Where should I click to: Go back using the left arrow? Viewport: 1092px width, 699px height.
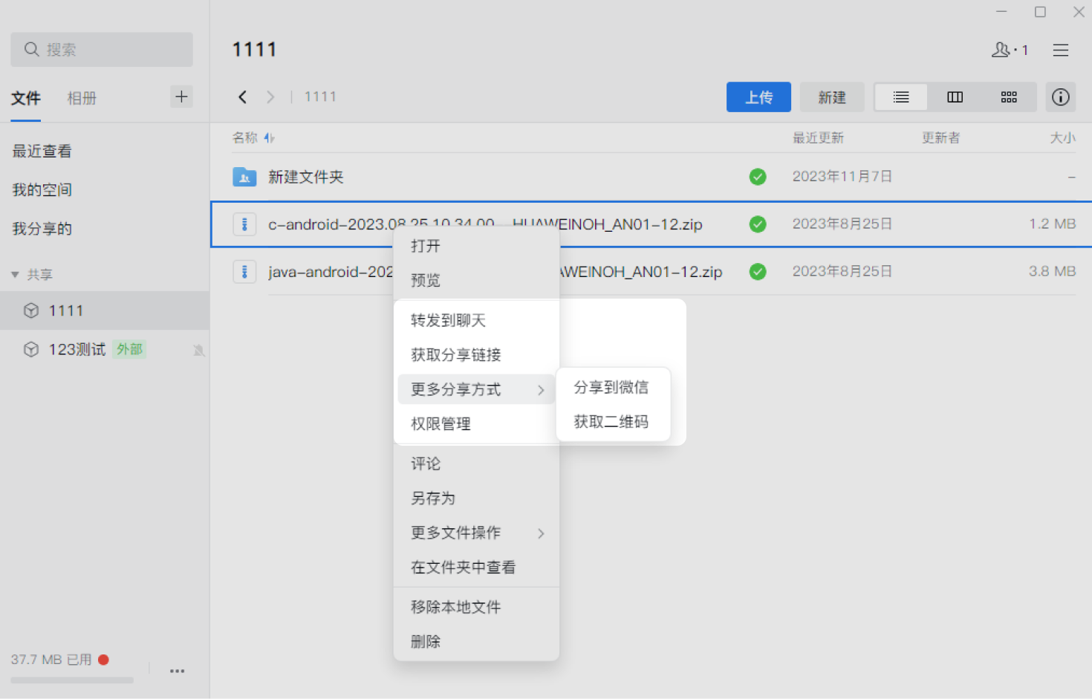pos(242,97)
